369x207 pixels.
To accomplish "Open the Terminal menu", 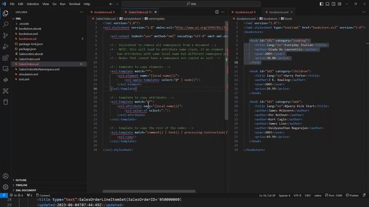I will pyautogui.click(x=74, y=4).
